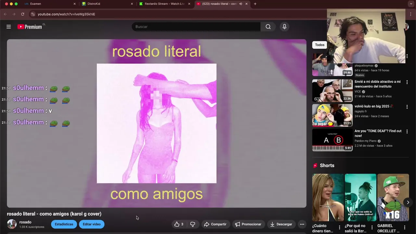The width and height of the screenshot is (416, 234).
Task: Open options for GABRIEL ORCELLET Short
Action: click(x=405, y=227)
